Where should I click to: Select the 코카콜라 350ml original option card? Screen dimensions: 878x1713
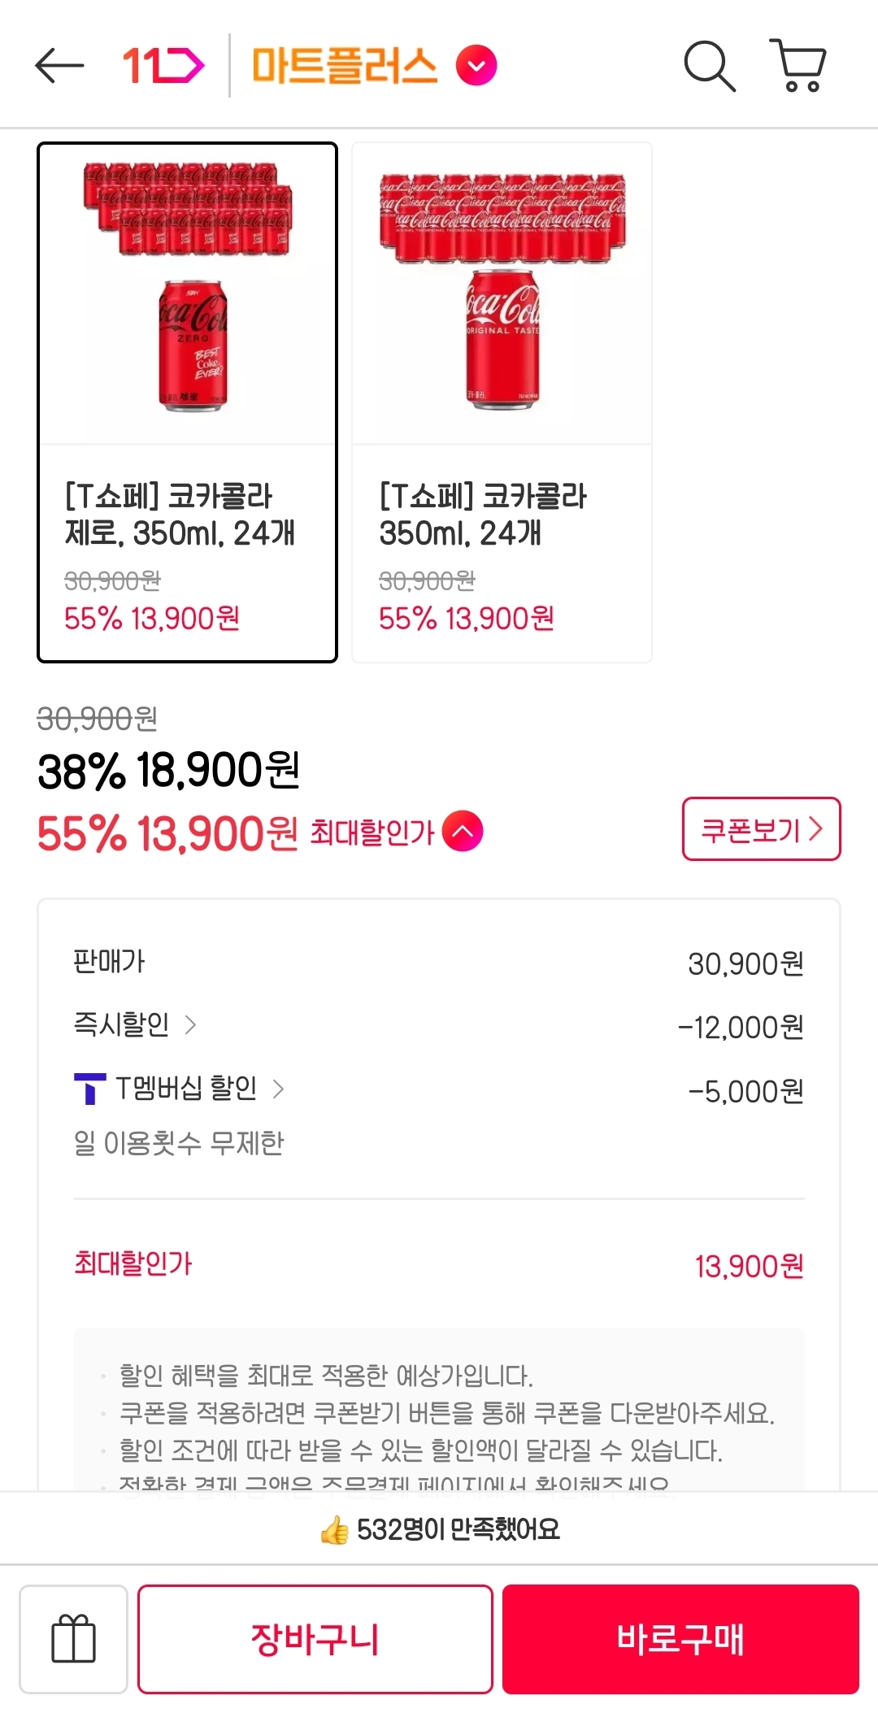pos(502,553)
